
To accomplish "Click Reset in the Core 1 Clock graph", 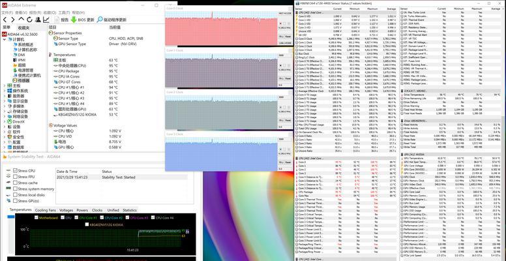I will point(288,78).
